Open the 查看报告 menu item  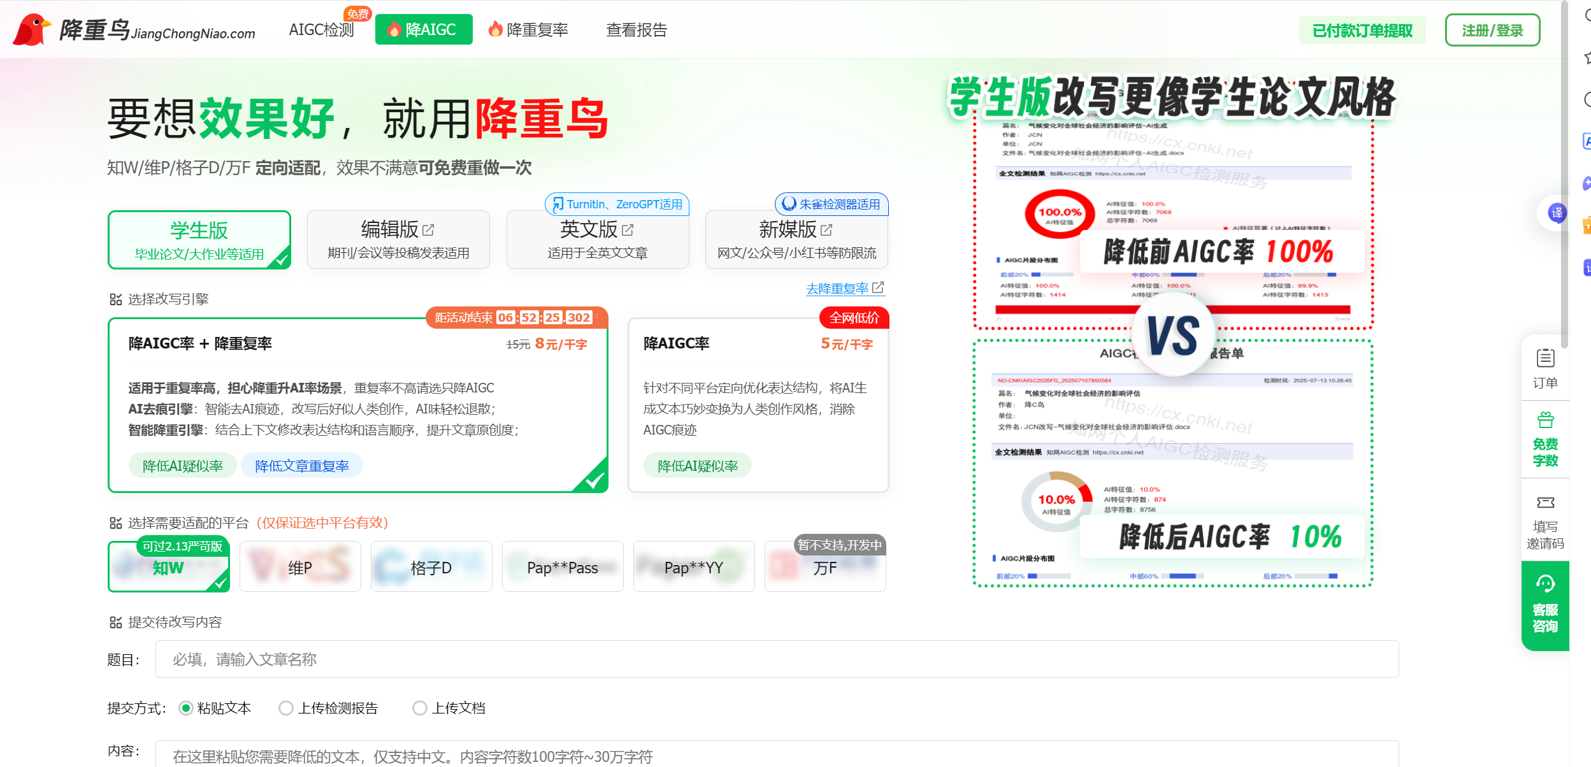point(636,30)
